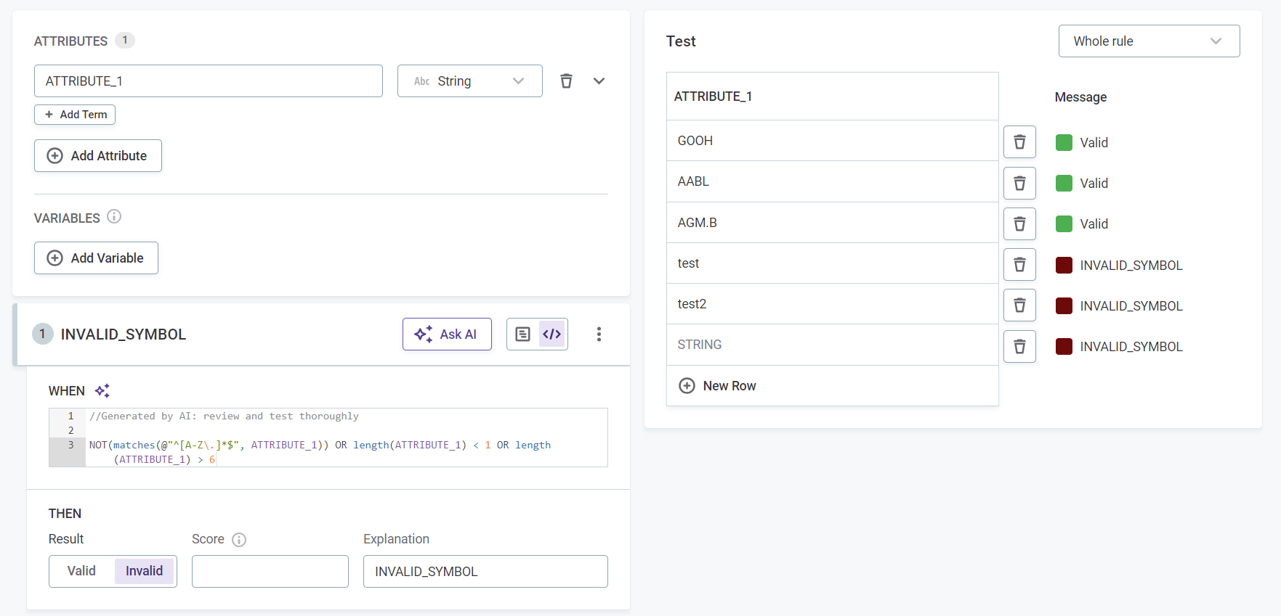The width and height of the screenshot is (1281, 616).
Task: Delete the AGM.B test row
Action: pyautogui.click(x=1019, y=223)
